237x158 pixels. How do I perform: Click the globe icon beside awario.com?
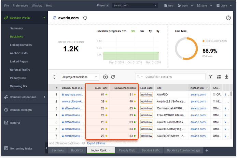click(x=55, y=18)
